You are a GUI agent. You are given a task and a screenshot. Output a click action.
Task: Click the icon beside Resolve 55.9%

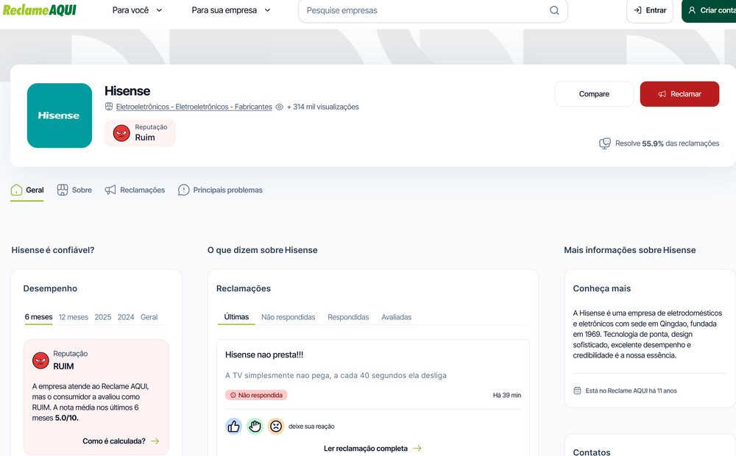(605, 143)
